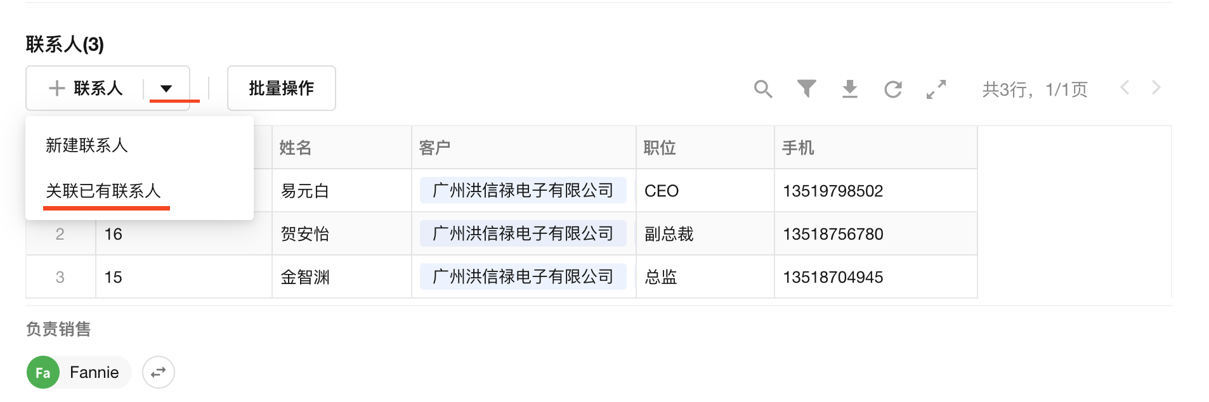
Task: Refresh the contacts table
Action: pos(892,89)
